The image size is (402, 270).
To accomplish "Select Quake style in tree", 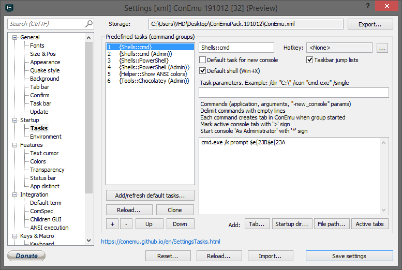I will pyautogui.click(x=45, y=70).
